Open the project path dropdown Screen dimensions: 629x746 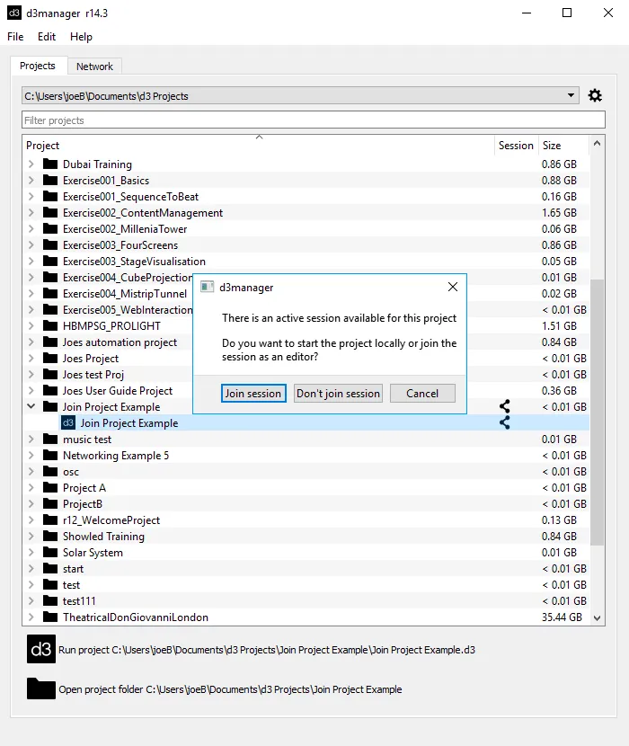(x=571, y=96)
